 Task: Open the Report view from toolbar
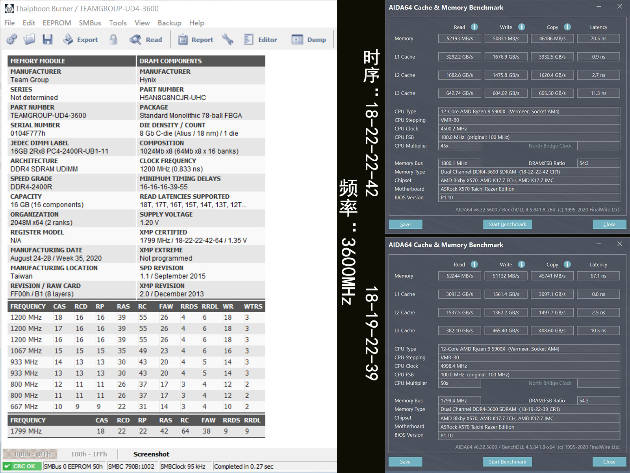[196, 39]
